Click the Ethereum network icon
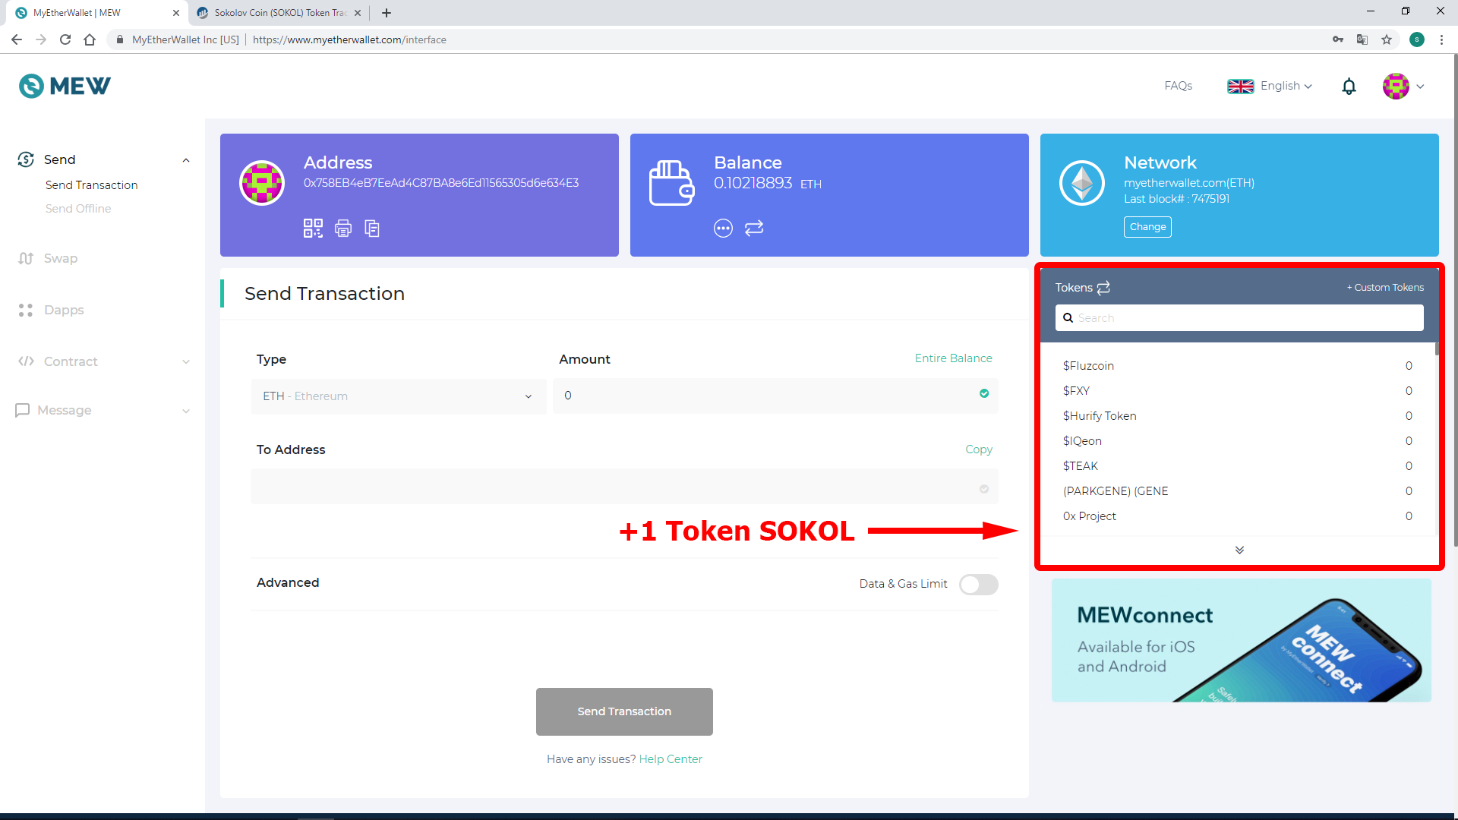Image resolution: width=1458 pixels, height=820 pixels. point(1082,183)
